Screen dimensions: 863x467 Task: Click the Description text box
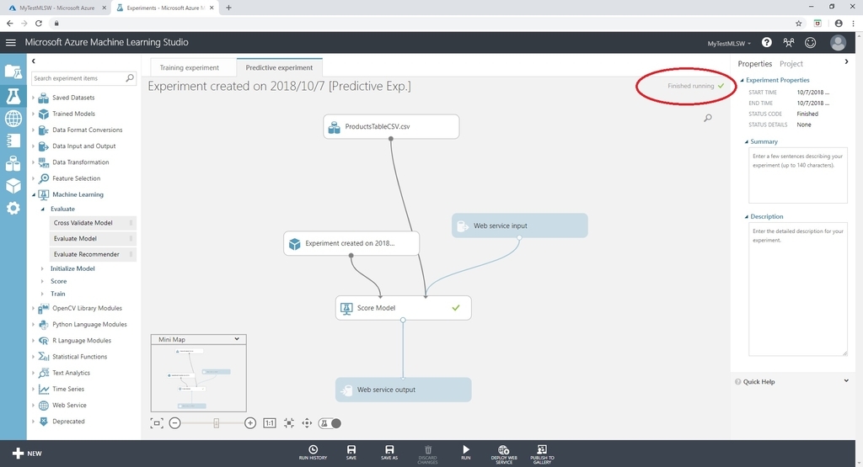click(797, 289)
